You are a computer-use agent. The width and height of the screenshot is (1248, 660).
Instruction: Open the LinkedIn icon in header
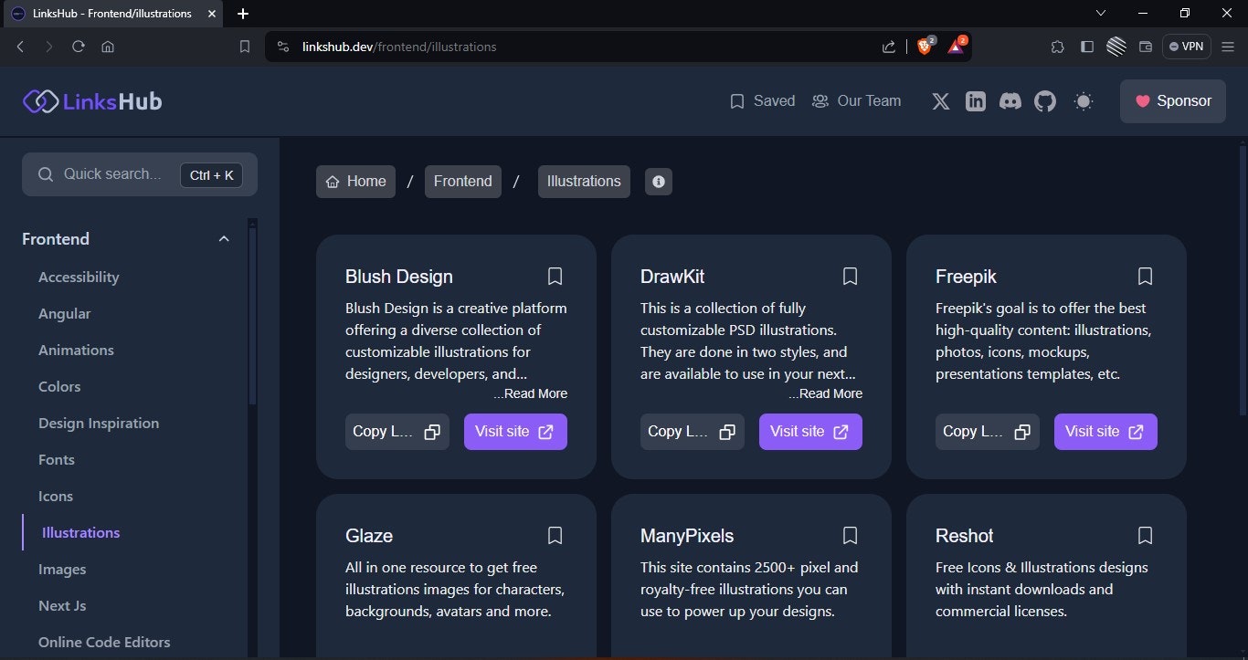point(976,101)
